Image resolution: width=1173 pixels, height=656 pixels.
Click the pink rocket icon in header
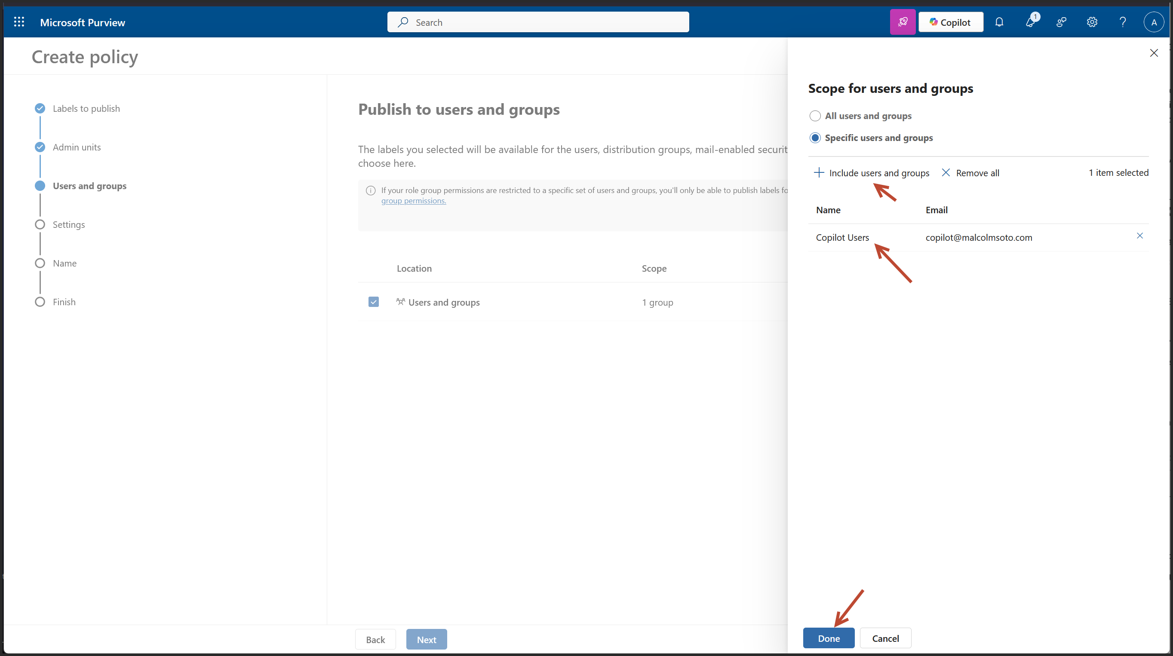[x=903, y=22]
